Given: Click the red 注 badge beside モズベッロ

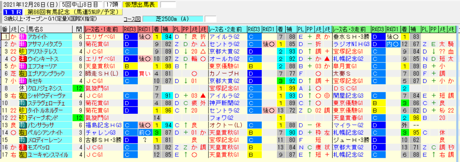Looking at the screenshot, I should click(x=22, y=147).
